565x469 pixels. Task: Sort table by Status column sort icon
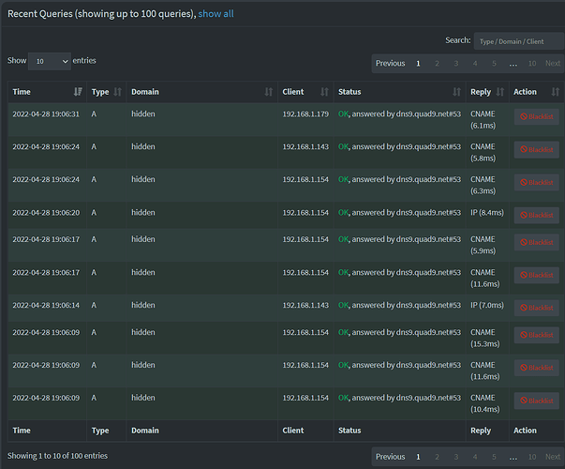456,92
